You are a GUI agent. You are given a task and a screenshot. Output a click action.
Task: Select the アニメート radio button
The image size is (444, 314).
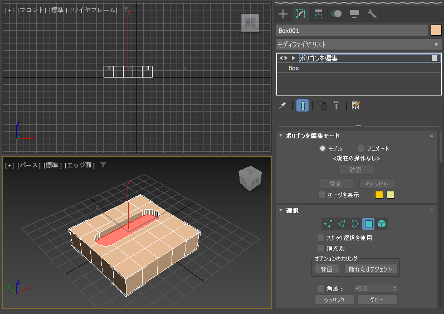(x=360, y=148)
